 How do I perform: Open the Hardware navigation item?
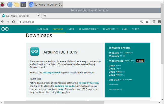click(42, 29)
